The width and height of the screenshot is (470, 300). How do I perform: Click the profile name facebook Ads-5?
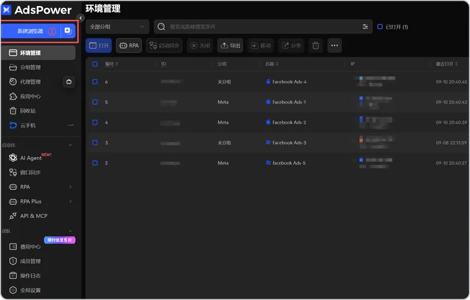[x=289, y=163]
